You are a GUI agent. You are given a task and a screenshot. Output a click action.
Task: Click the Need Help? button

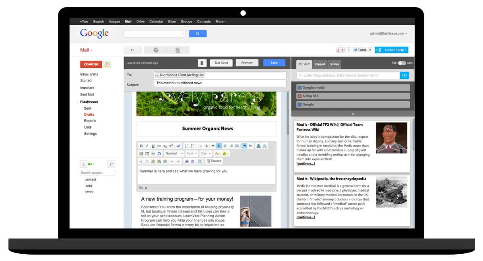391,50
